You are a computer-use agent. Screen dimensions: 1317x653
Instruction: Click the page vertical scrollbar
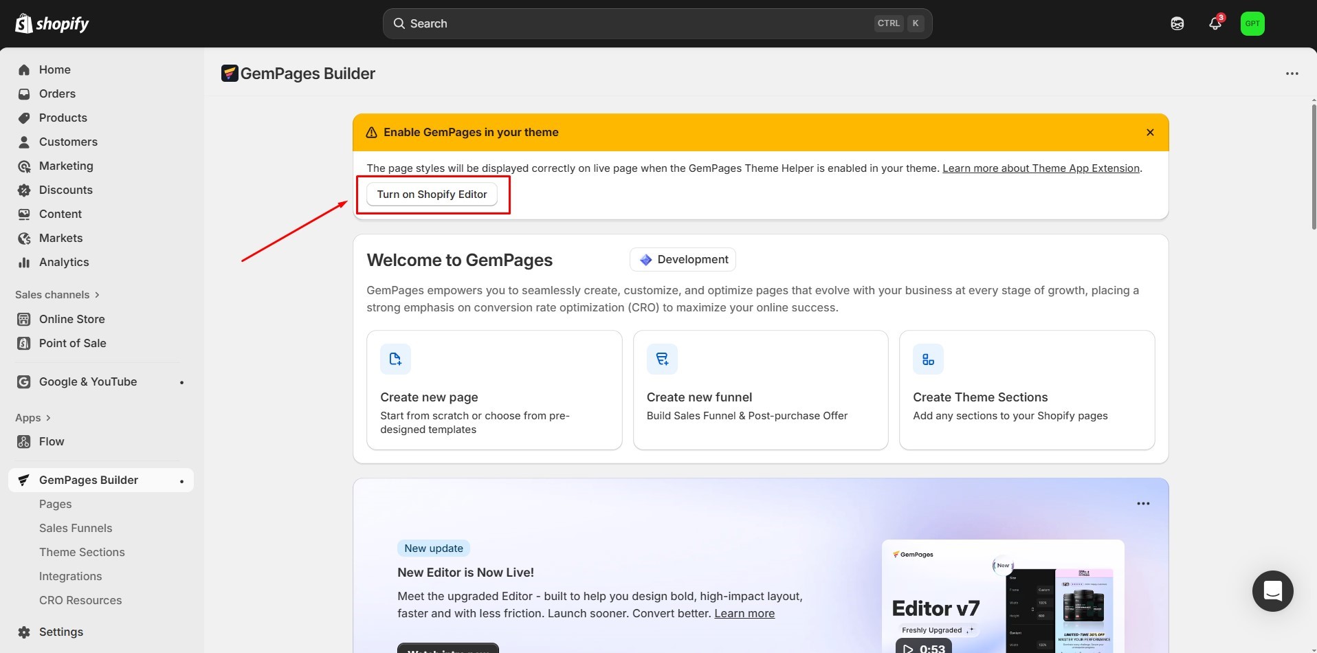pos(1314,165)
